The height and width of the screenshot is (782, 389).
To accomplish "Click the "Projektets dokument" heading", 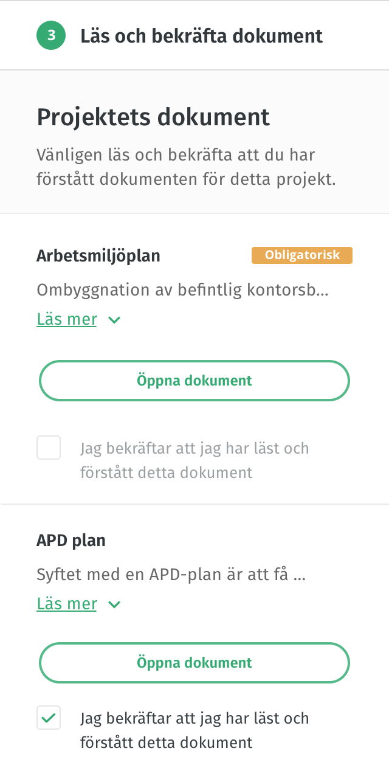I will tap(153, 117).
